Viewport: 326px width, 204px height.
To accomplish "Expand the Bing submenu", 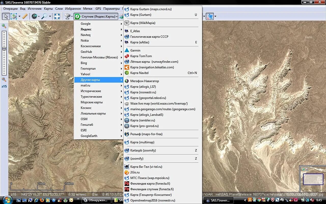I will tap(99, 63).
